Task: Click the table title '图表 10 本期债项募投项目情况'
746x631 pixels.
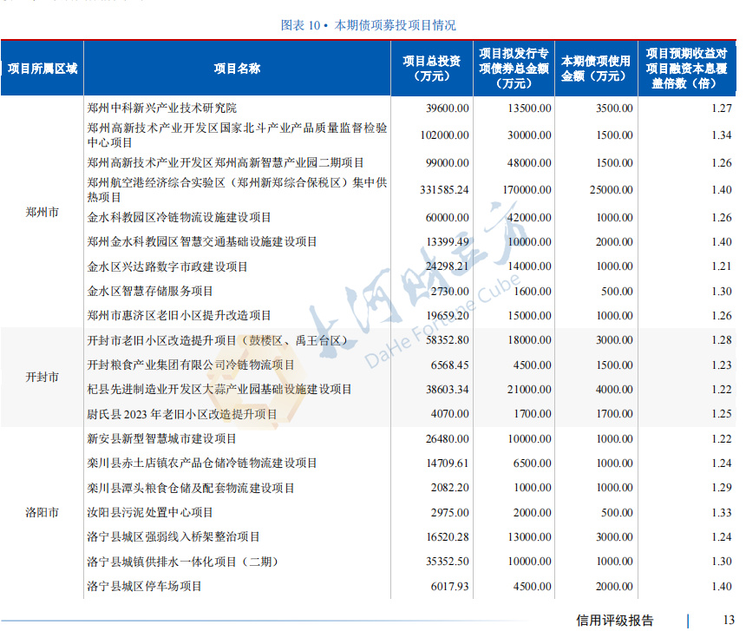Action: [x=369, y=25]
